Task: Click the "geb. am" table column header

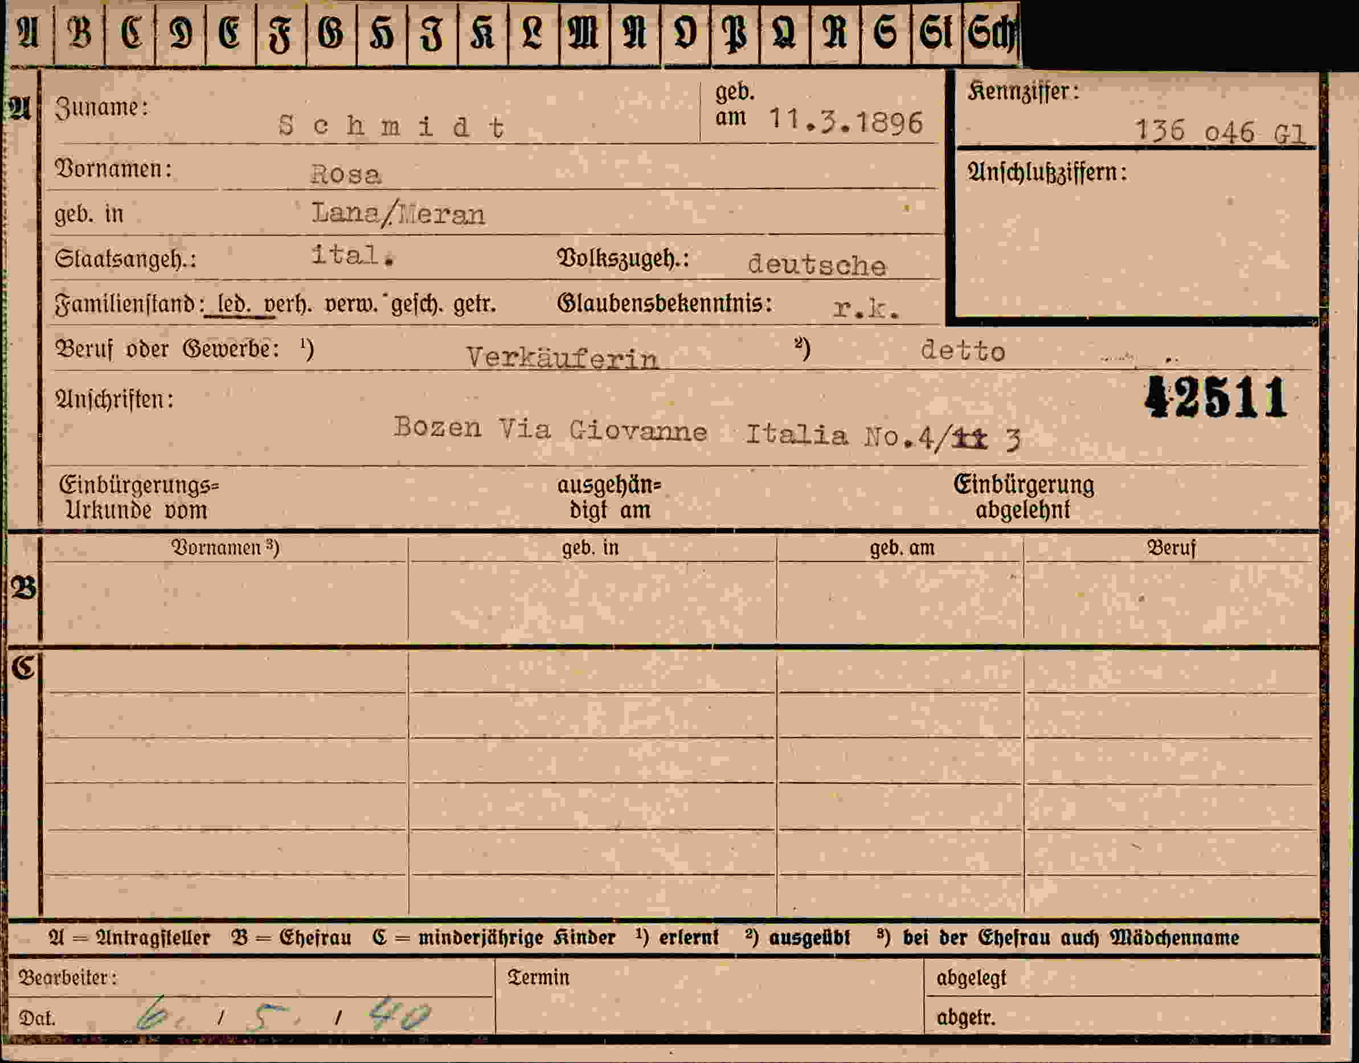Action: (902, 547)
